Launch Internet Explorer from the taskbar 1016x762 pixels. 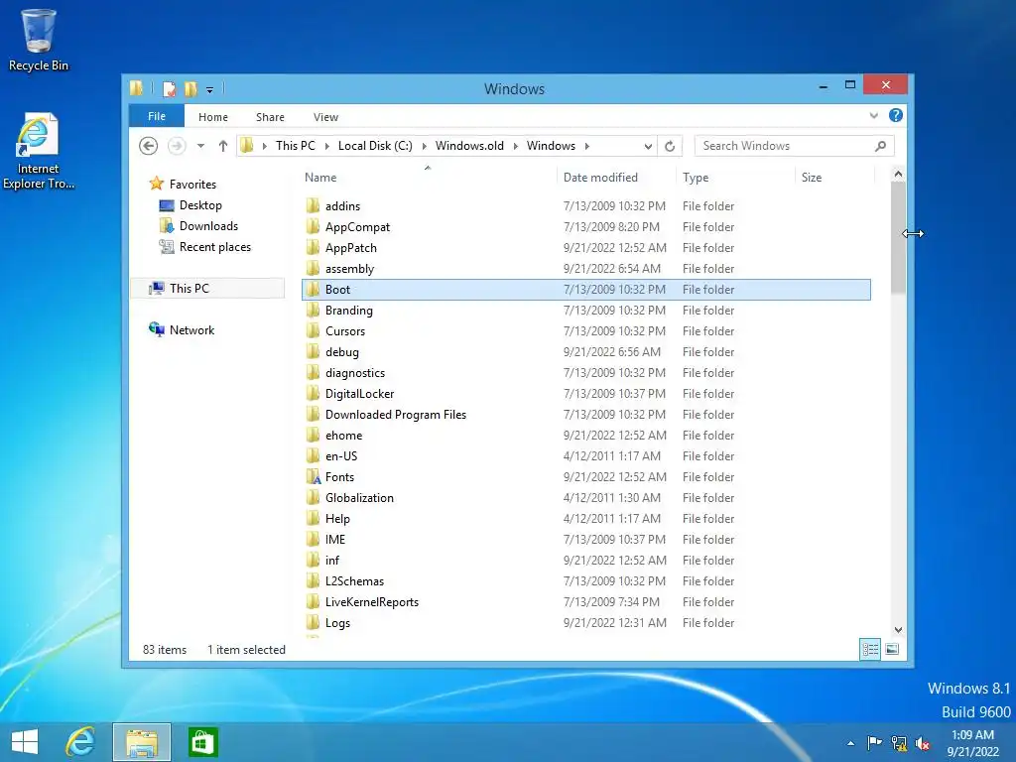[80, 742]
